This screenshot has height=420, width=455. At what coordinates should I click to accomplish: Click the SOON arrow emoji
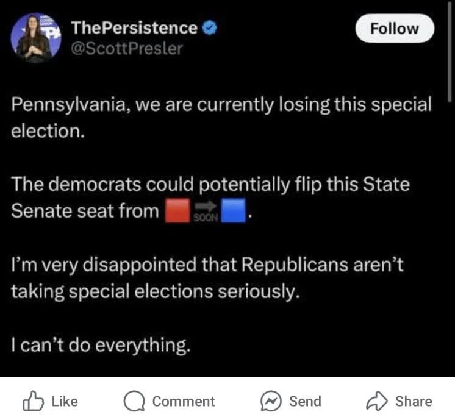point(206,213)
